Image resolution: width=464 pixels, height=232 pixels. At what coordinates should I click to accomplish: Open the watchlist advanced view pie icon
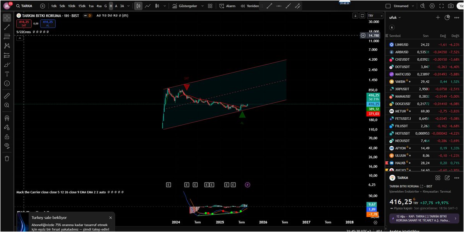[x=447, y=17]
